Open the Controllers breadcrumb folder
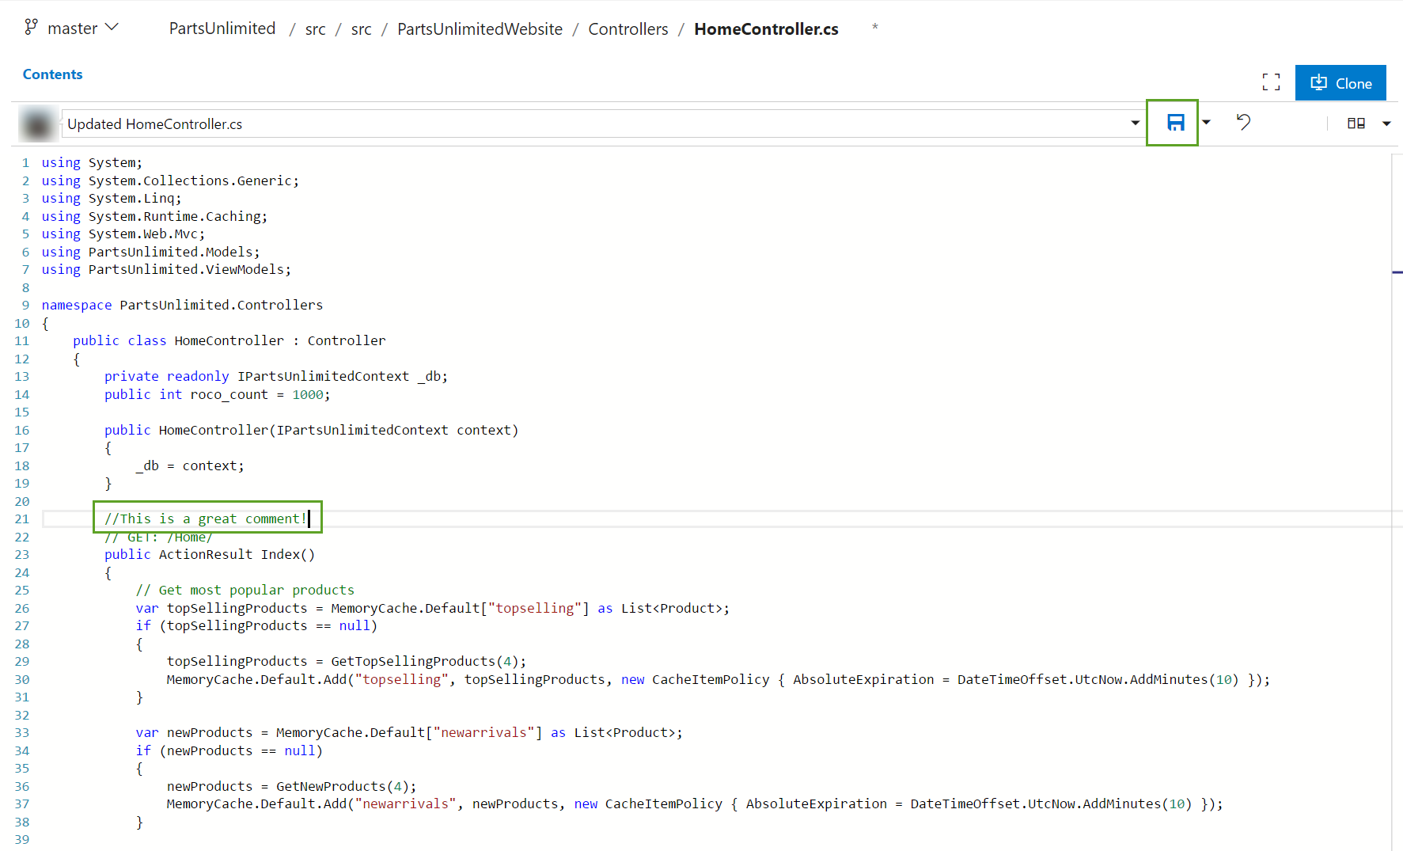1403x851 pixels. pos(628,29)
